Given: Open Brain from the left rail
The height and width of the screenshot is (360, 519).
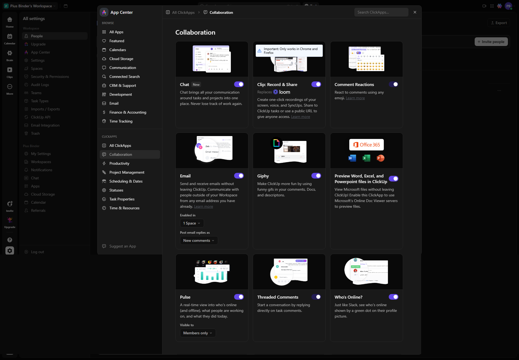Looking at the screenshot, I should coord(10,56).
